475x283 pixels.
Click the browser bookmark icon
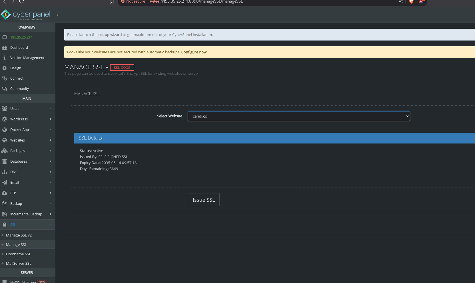(x=112, y=2)
